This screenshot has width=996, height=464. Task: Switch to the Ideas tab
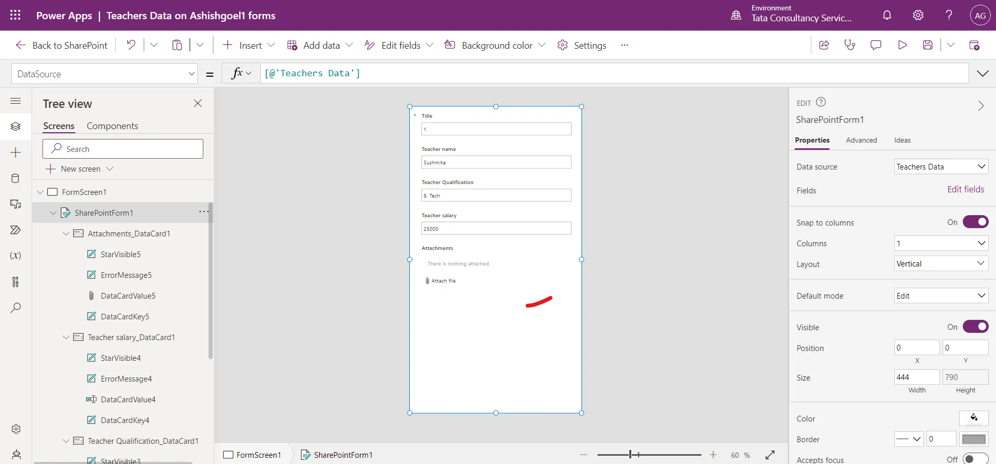tap(902, 140)
